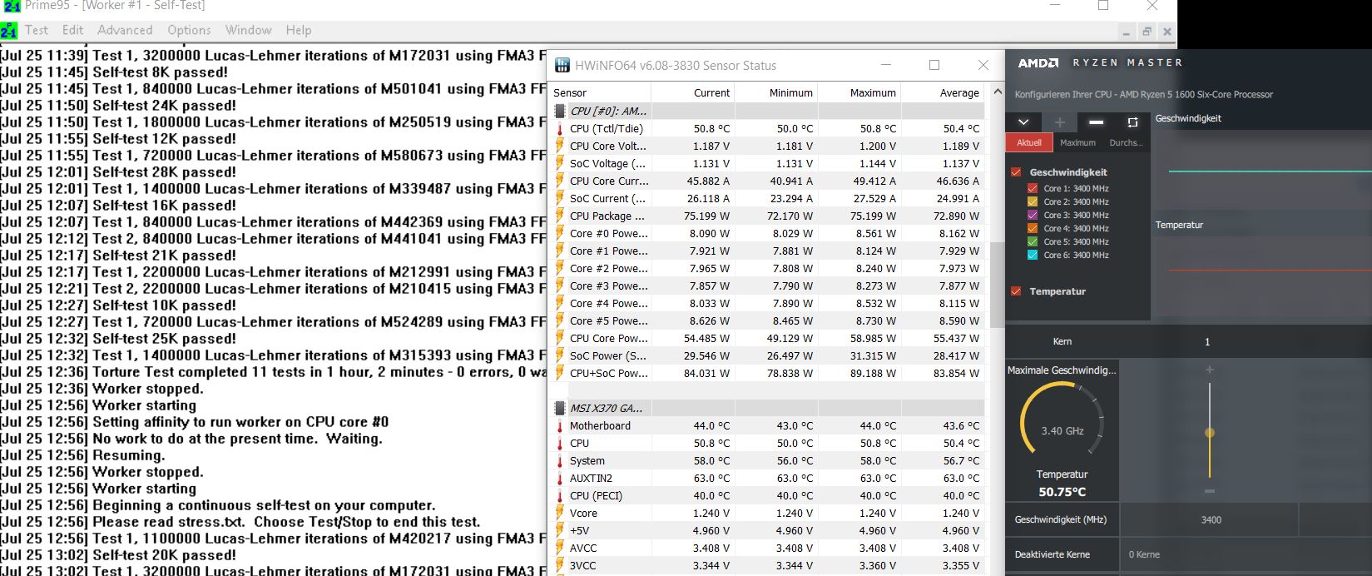Toggle the Core 2: 3400 MHz checkbox
The height and width of the screenshot is (576, 1372).
tap(1033, 201)
